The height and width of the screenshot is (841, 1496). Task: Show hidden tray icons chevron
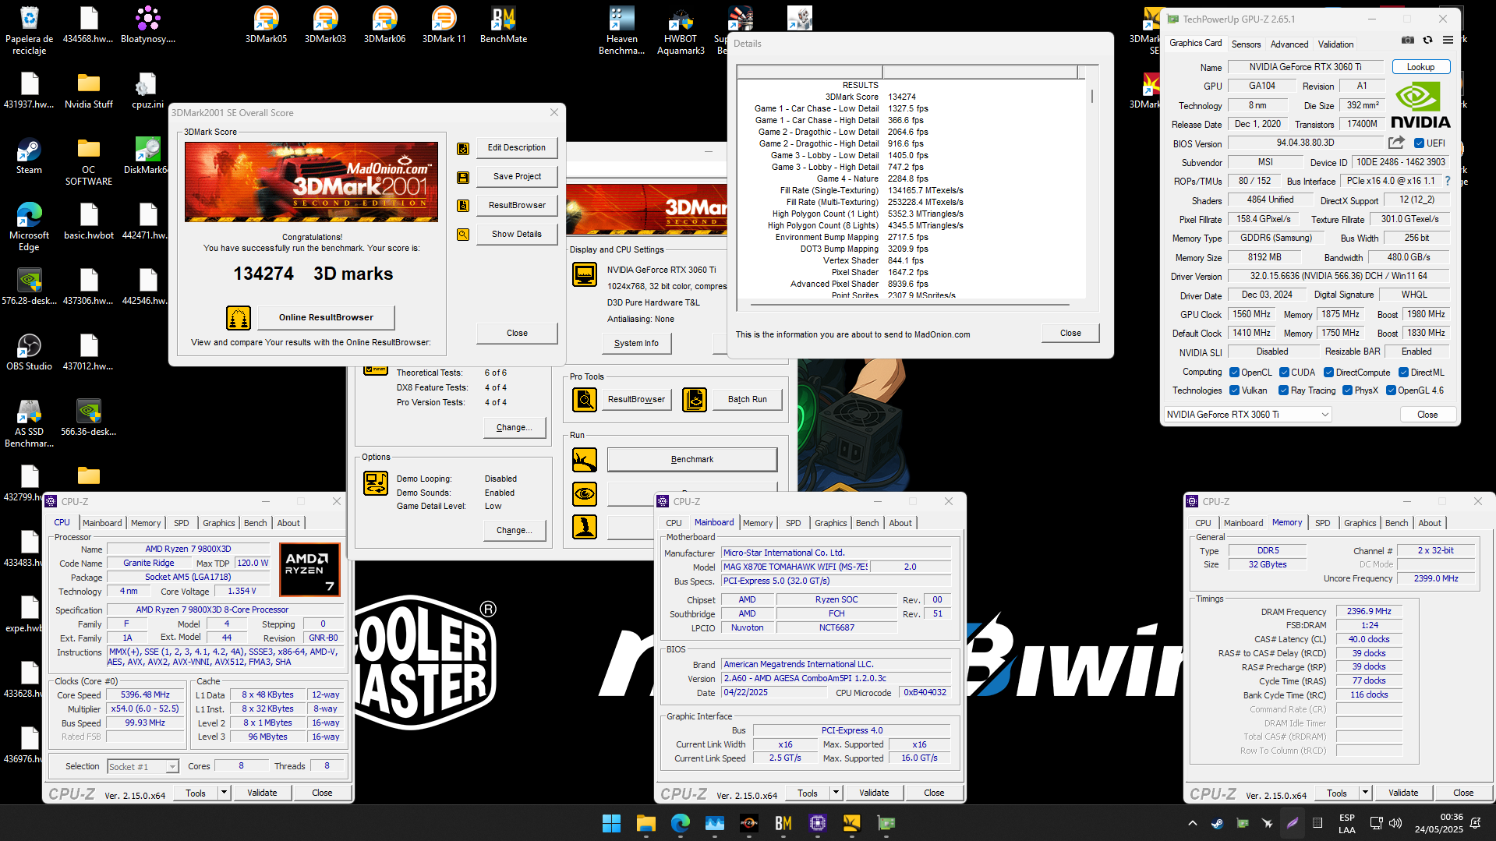1192,823
